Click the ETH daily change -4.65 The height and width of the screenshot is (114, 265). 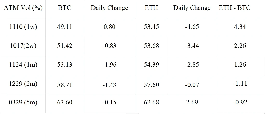click(x=192, y=27)
